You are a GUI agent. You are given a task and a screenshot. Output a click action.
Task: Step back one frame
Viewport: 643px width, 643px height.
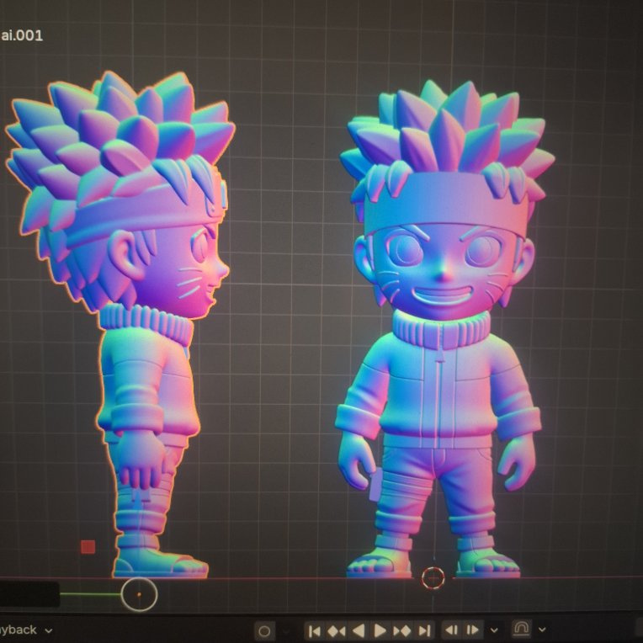click(451, 630)
